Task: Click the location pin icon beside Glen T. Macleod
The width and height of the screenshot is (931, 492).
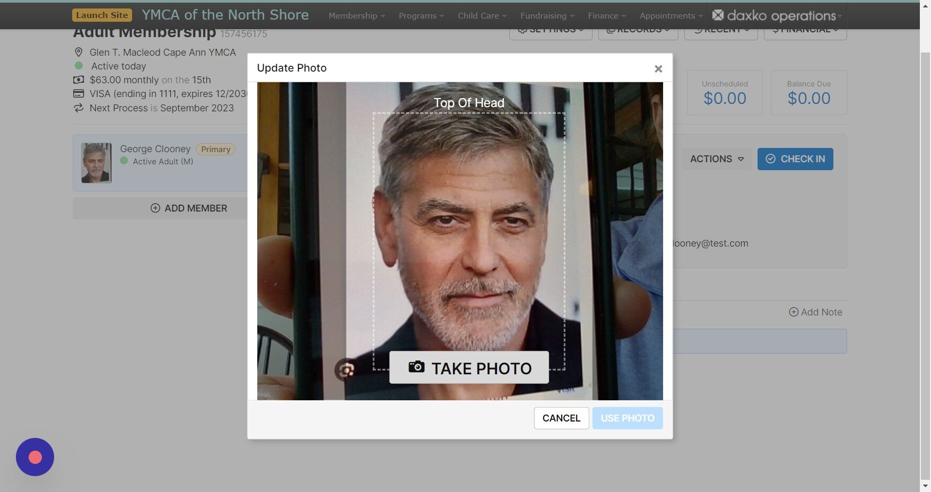Action: point(79,52)
